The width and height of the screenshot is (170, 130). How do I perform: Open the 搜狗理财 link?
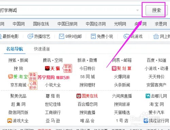pyautogui.click(x=87, y=85)
